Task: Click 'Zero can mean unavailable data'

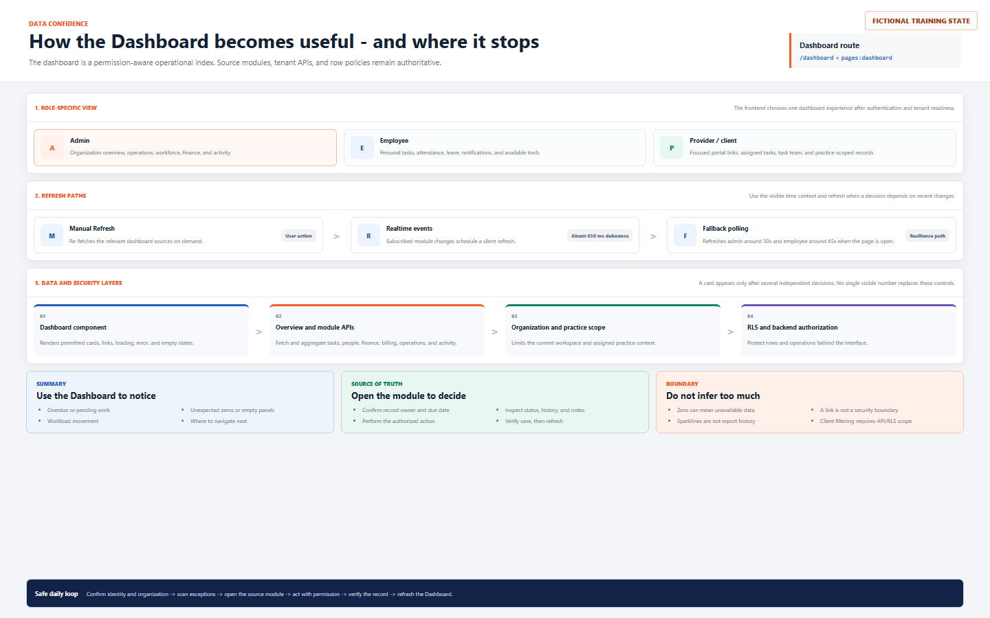Action: (716, 410)
